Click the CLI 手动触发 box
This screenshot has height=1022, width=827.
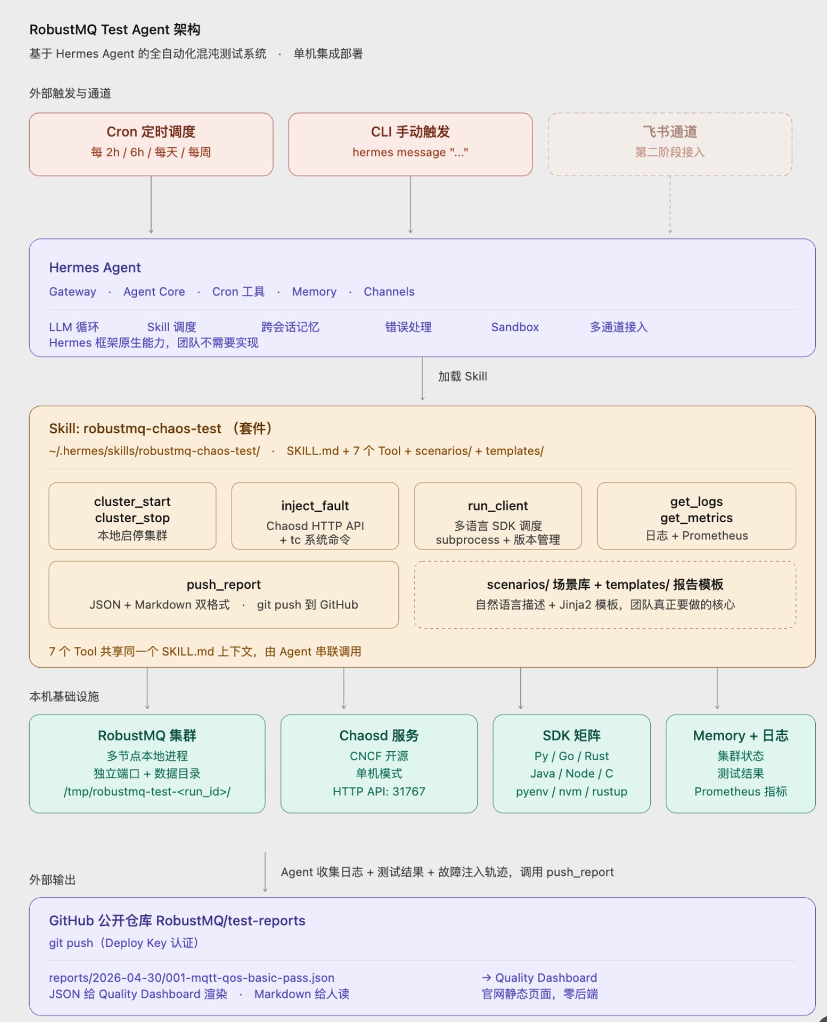point(410,144)
